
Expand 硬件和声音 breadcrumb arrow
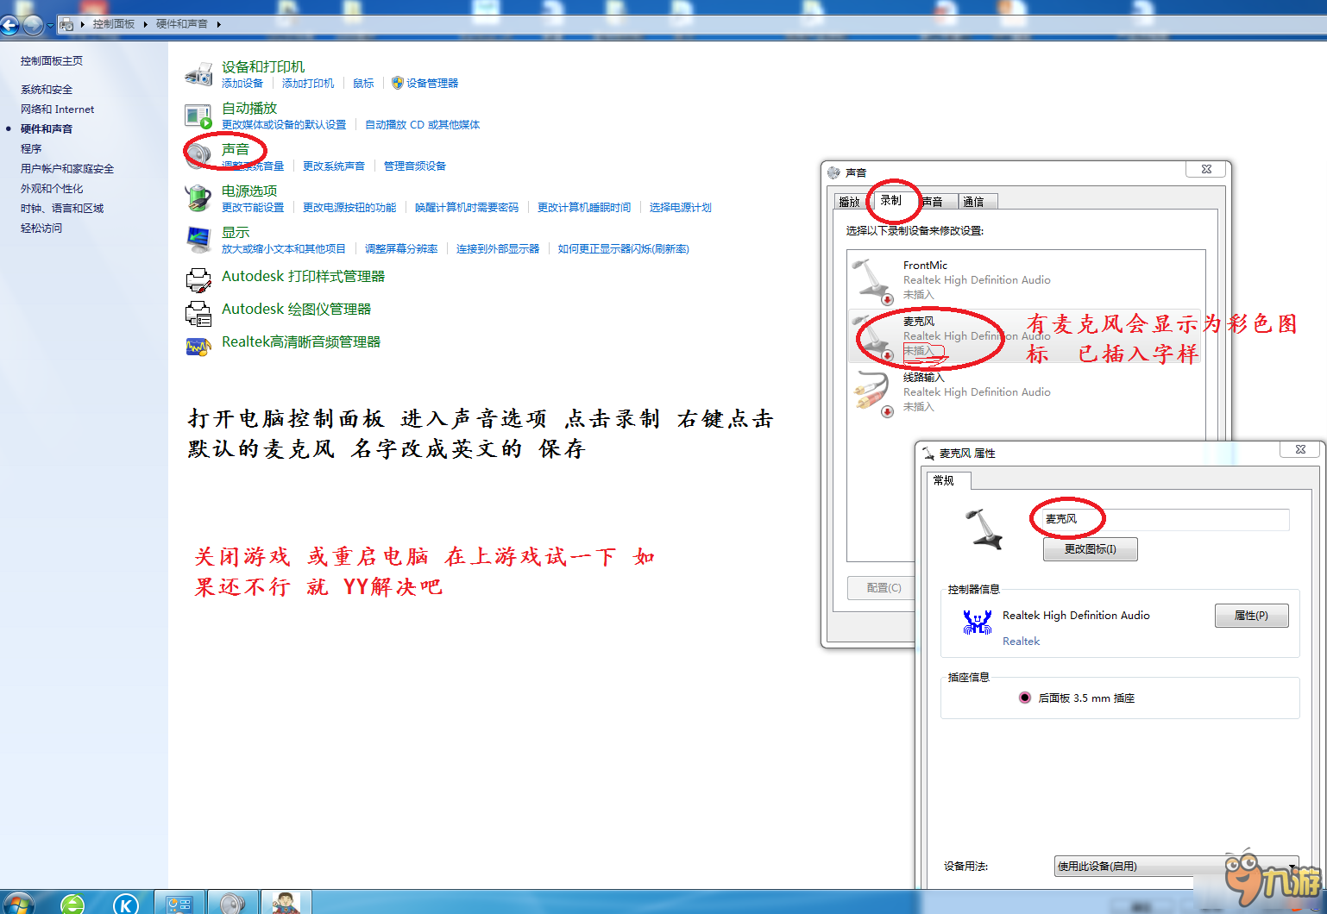point(218,24)
